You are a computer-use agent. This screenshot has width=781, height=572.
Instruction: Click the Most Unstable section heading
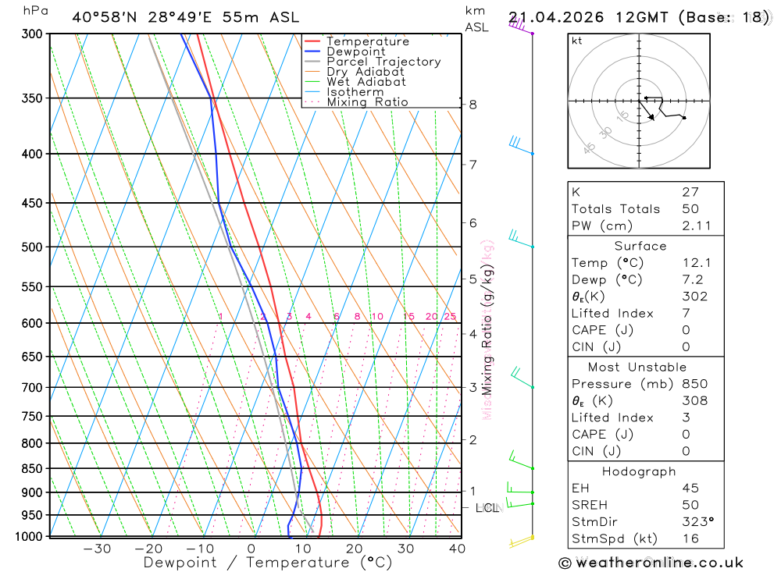[637, 368]
